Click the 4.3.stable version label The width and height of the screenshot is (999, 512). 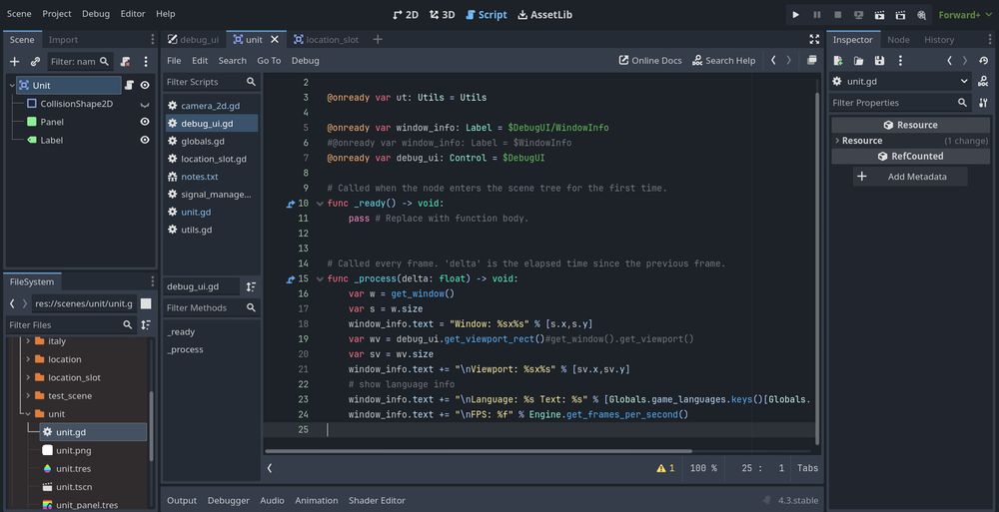tap(797, 501)
